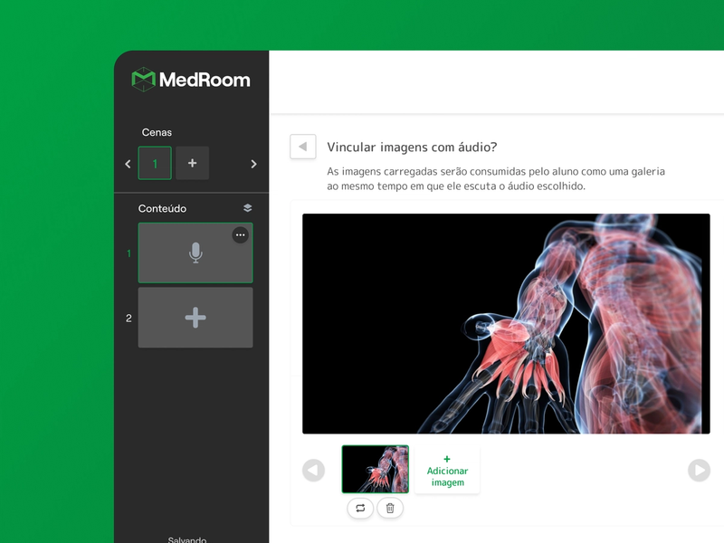
Task: Add a new scene with plus button
Action: click(x=192, y=164)
